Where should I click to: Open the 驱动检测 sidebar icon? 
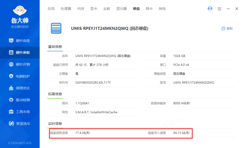11,100
